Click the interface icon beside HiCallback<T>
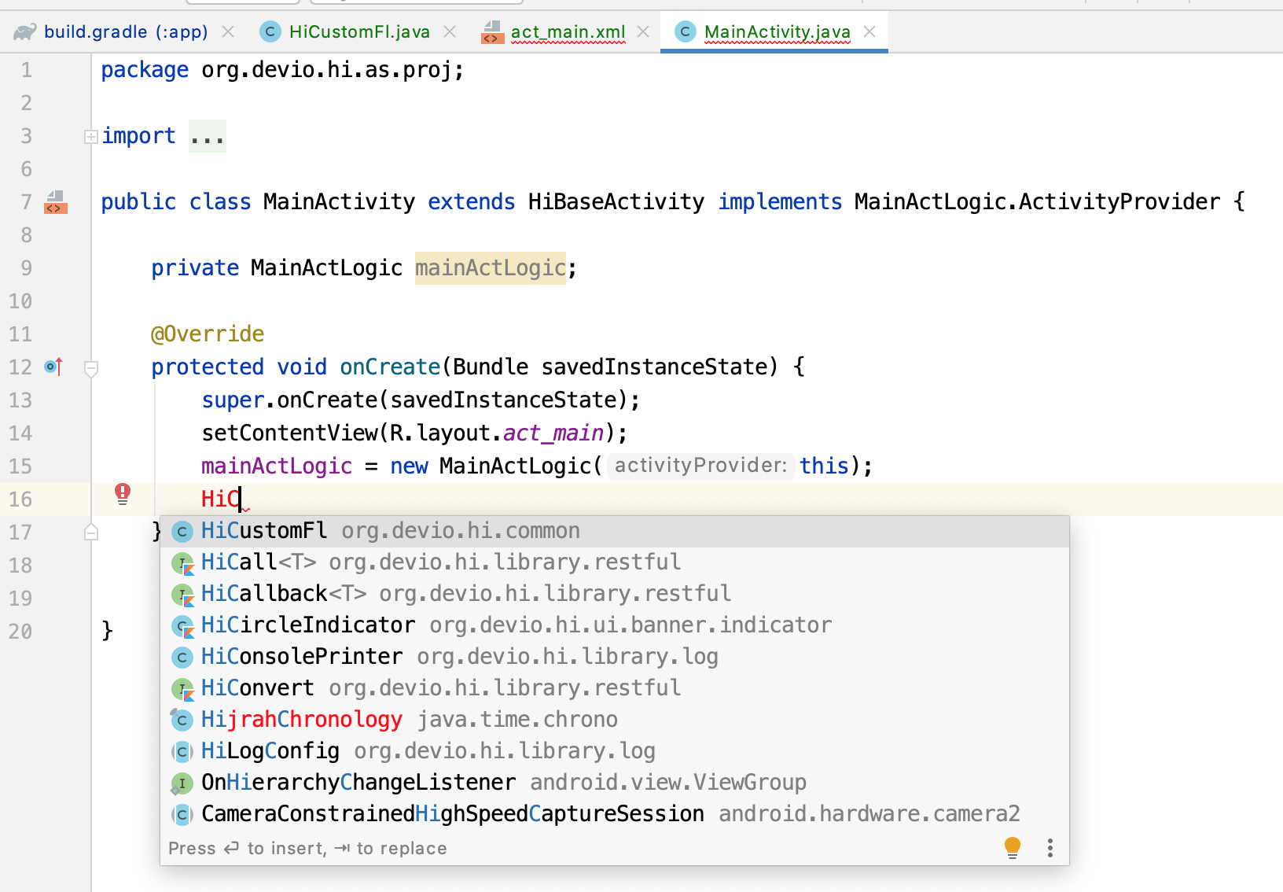The height and width of the screenshot is (892, 1283). tap(182, 595)
